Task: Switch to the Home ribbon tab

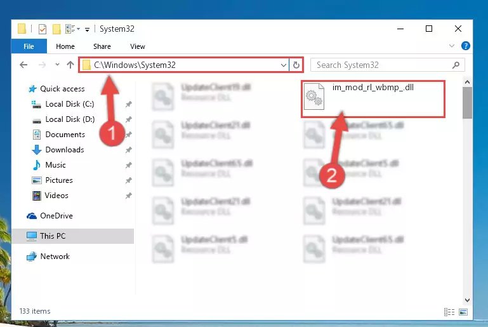Action: [65, 46]
